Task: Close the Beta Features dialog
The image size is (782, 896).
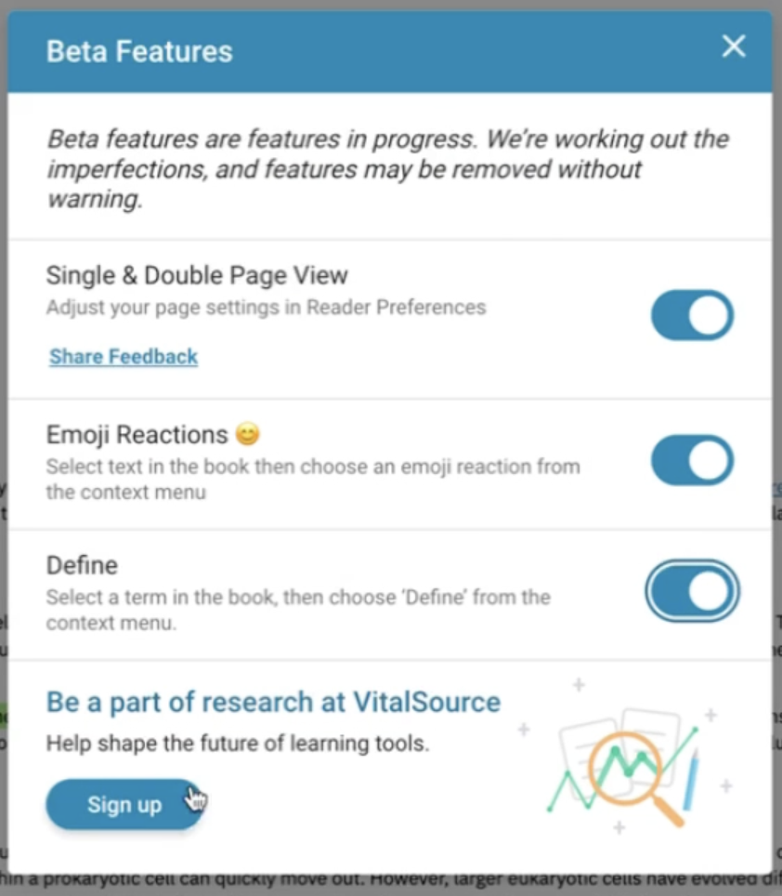Action: coord(734,46)
